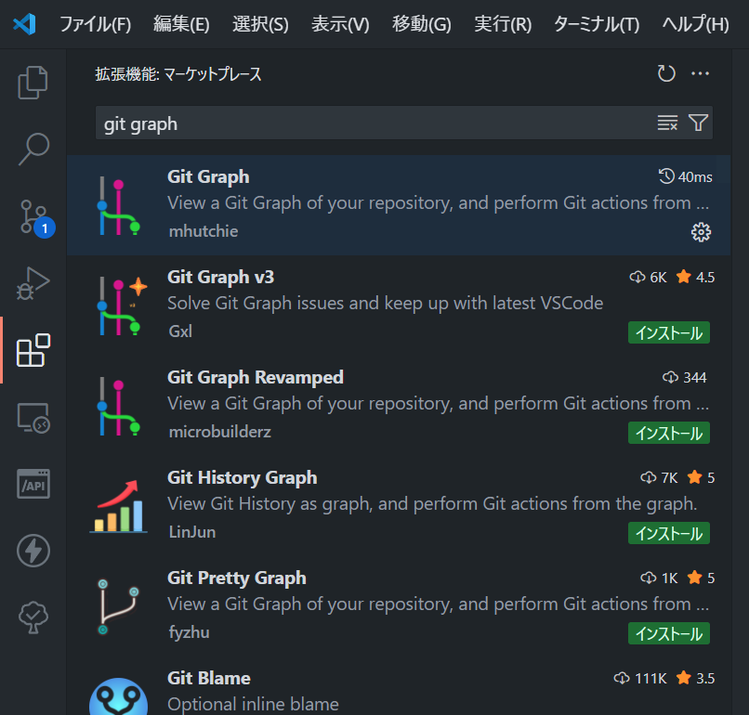The image size is (749, 715).
Task: Open Source Control view with 1 badge
Action: point(36,218)
